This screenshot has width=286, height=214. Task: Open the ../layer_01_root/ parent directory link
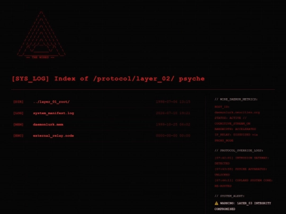(51, 102)
